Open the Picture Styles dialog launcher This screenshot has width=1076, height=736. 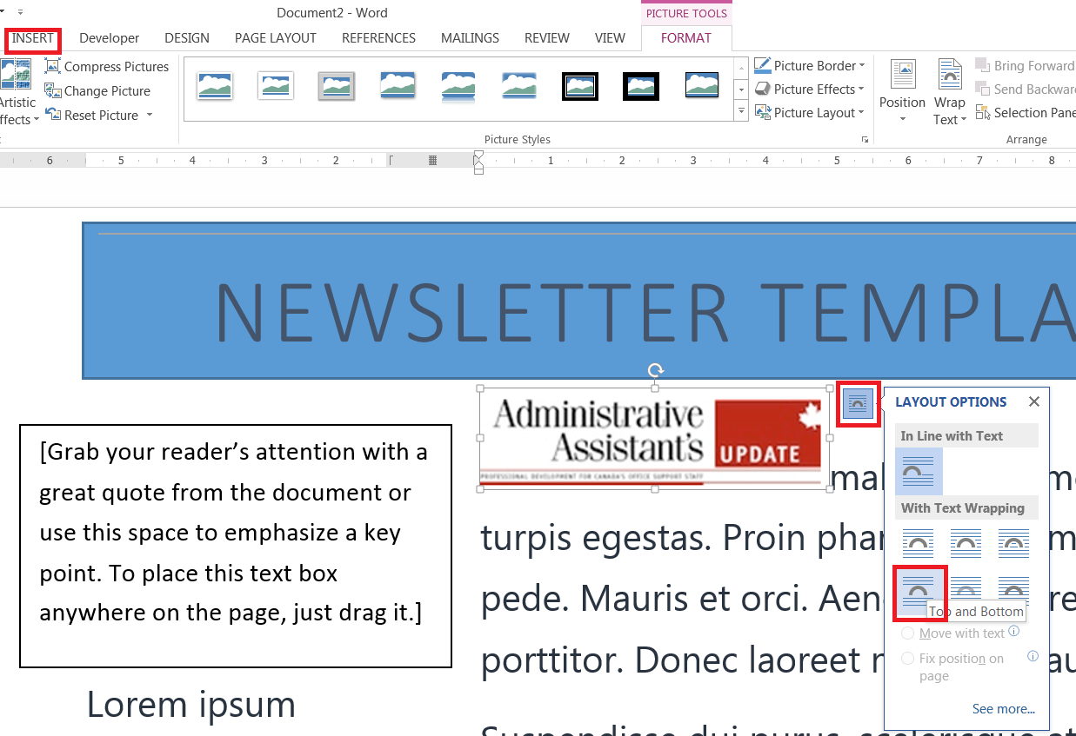pyautogui.click(x=865, y=139)
